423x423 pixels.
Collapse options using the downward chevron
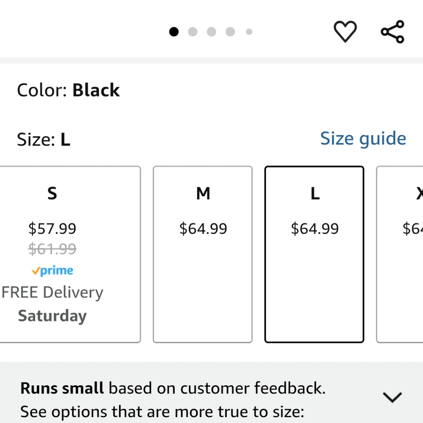click(x=393, y=397)
